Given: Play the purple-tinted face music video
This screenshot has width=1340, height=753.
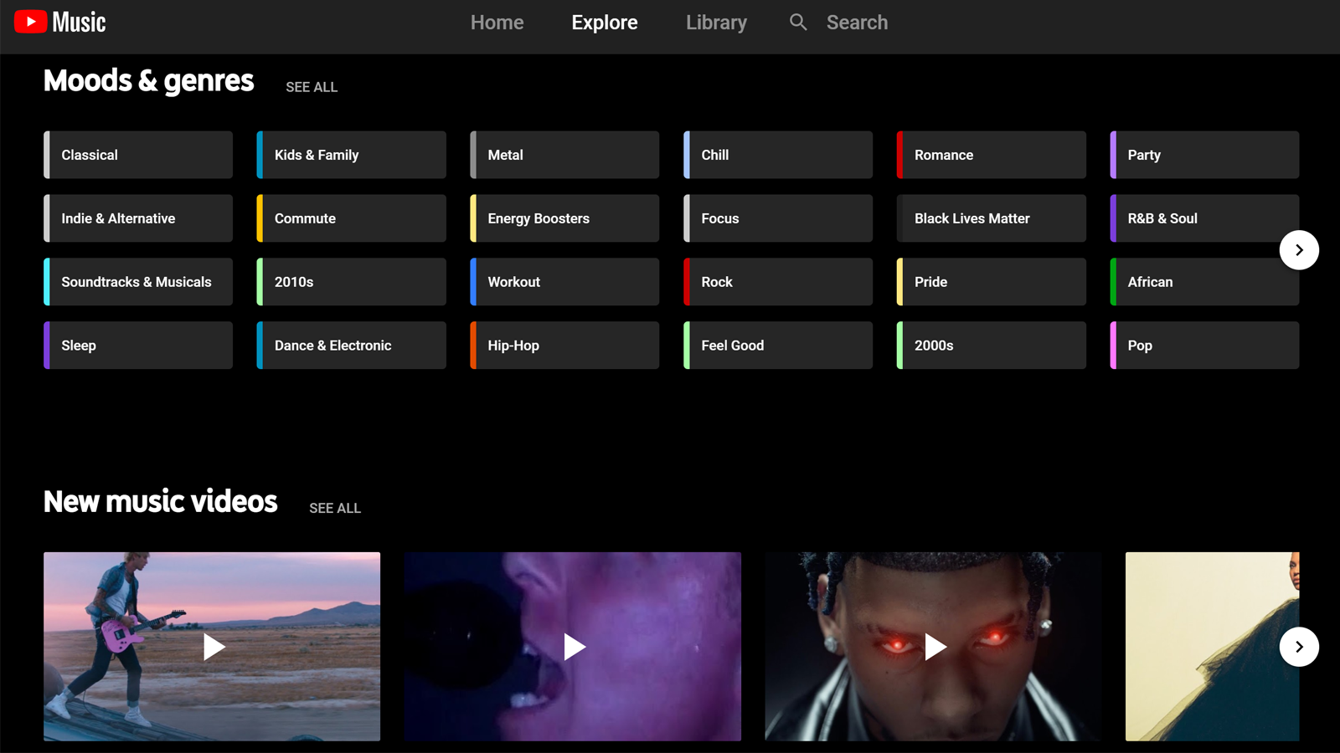Looking at the screenshot, I should 573,646.
